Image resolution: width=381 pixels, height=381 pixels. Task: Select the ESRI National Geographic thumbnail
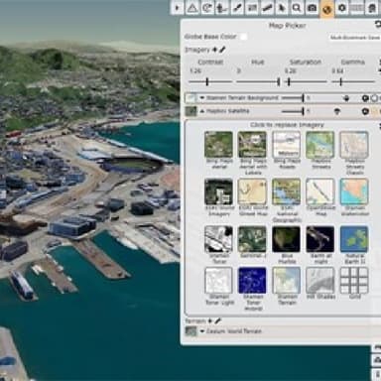click(x=287, y=191)
